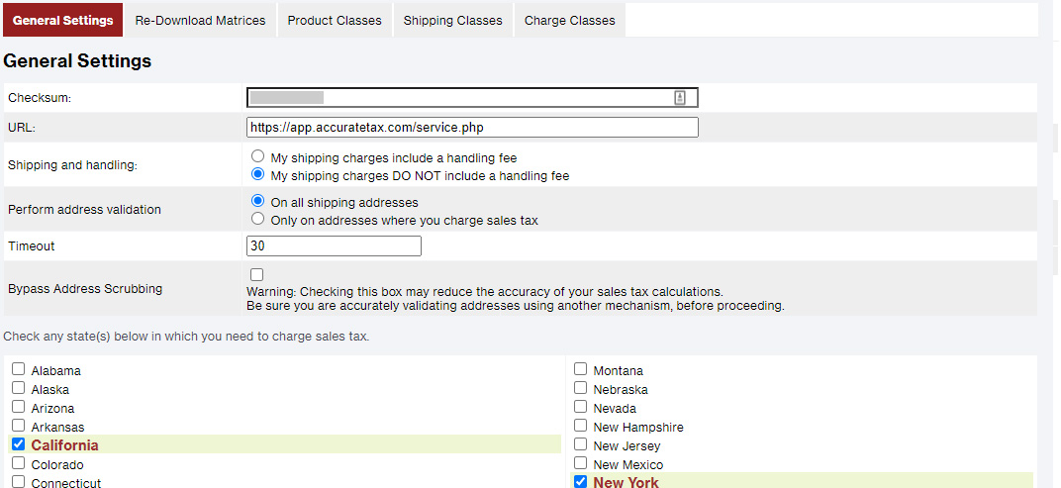The height and width of the screenshot is (488, 1061).
Task: Uncheck the California state checkbox
Action: click(x=18, y=444)
